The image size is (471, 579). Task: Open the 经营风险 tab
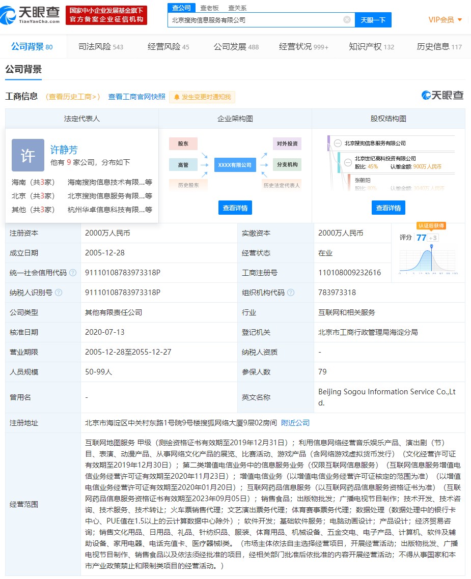pos(169,46)
